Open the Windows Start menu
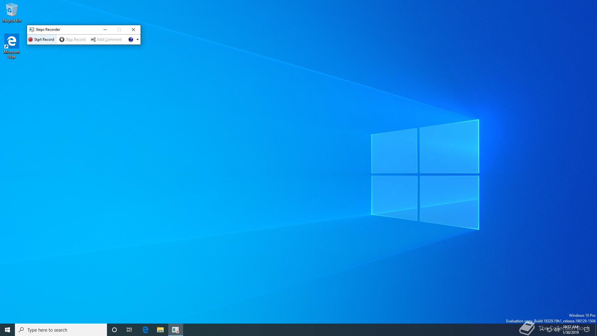This screenshot has height=336, width=597. [7, 330]
